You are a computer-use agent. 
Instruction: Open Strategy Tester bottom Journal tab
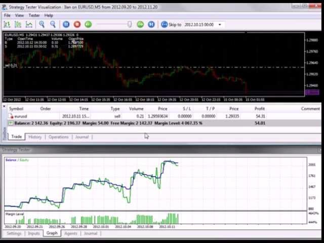pos(91,233)
